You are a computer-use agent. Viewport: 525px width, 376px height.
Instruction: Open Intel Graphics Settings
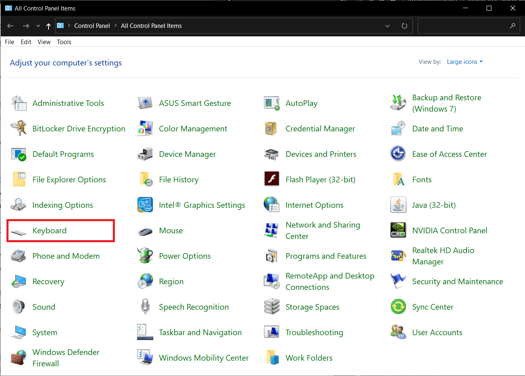tap(202, 205)
